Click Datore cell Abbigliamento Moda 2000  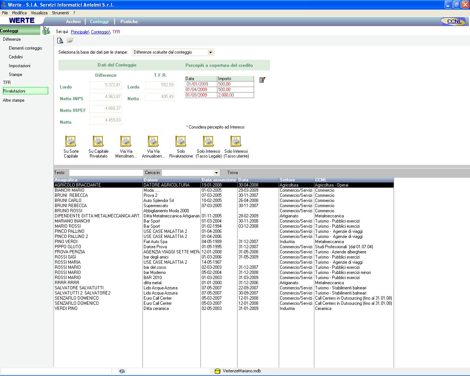point(171,211)
